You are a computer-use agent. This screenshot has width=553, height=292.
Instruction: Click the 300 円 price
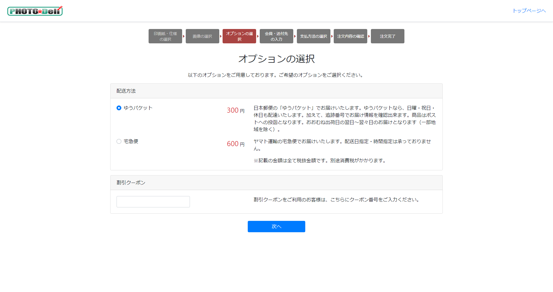click(235, 110)
